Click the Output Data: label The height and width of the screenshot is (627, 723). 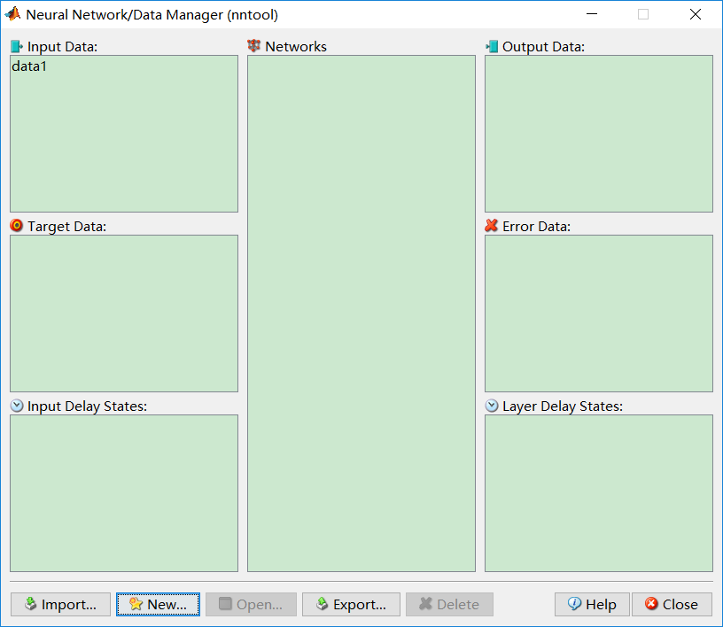coord(543,47)
